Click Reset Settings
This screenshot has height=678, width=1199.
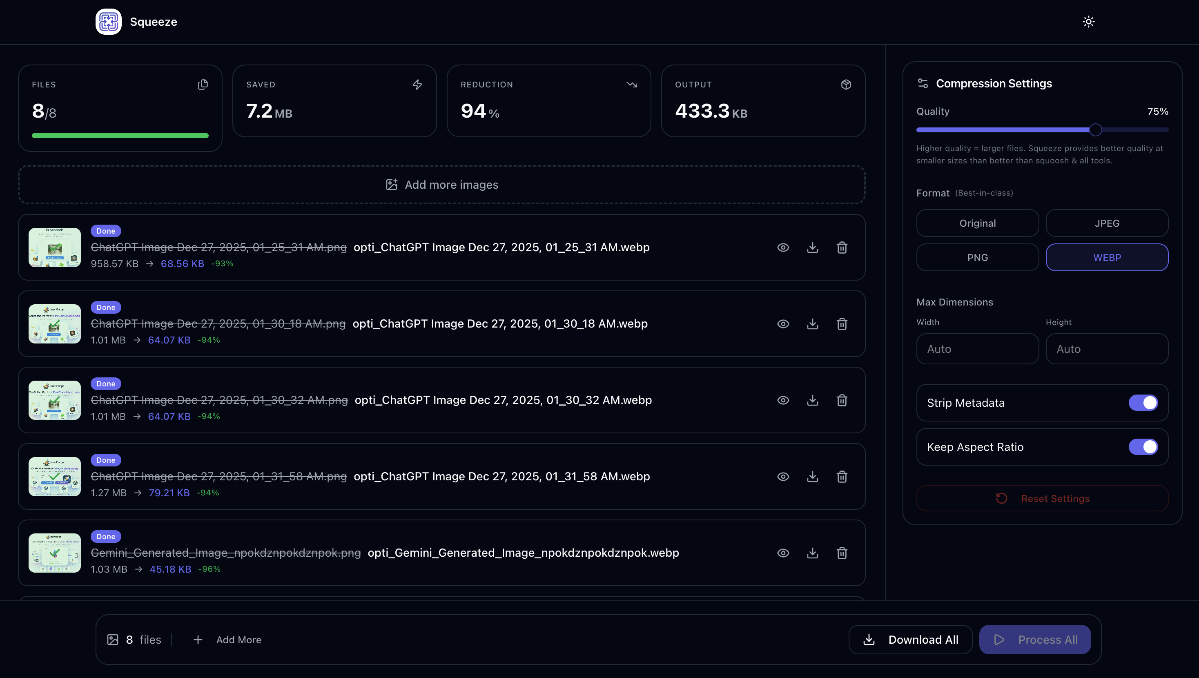[1042, 498]
